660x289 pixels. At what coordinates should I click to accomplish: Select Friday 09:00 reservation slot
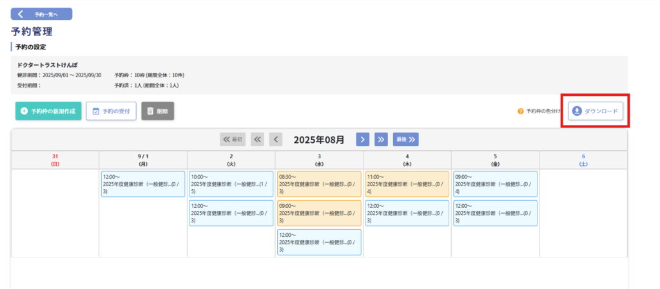click(x=494, y=183)
